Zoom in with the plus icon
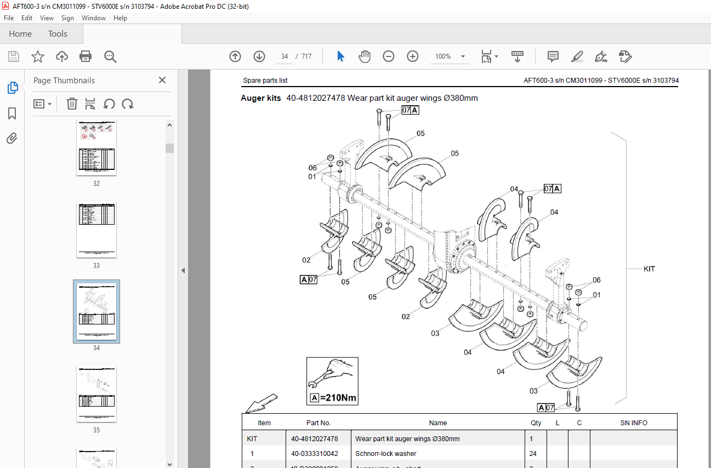 click(413, 56)
